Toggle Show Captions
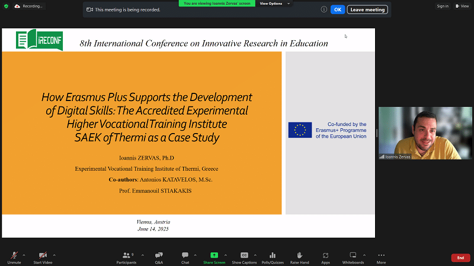 (244, 256)
